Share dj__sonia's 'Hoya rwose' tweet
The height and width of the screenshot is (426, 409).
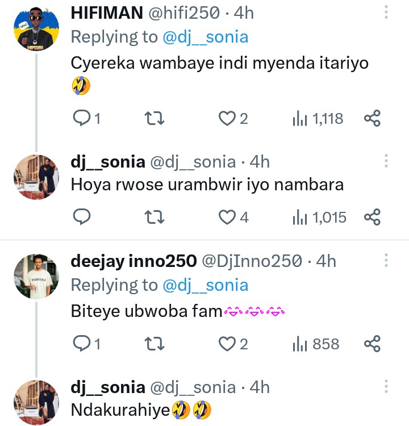coord(372,216)
